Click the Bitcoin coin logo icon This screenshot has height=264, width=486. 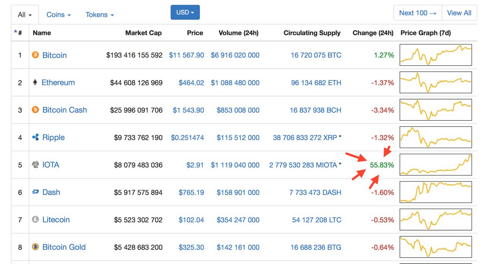35,55
